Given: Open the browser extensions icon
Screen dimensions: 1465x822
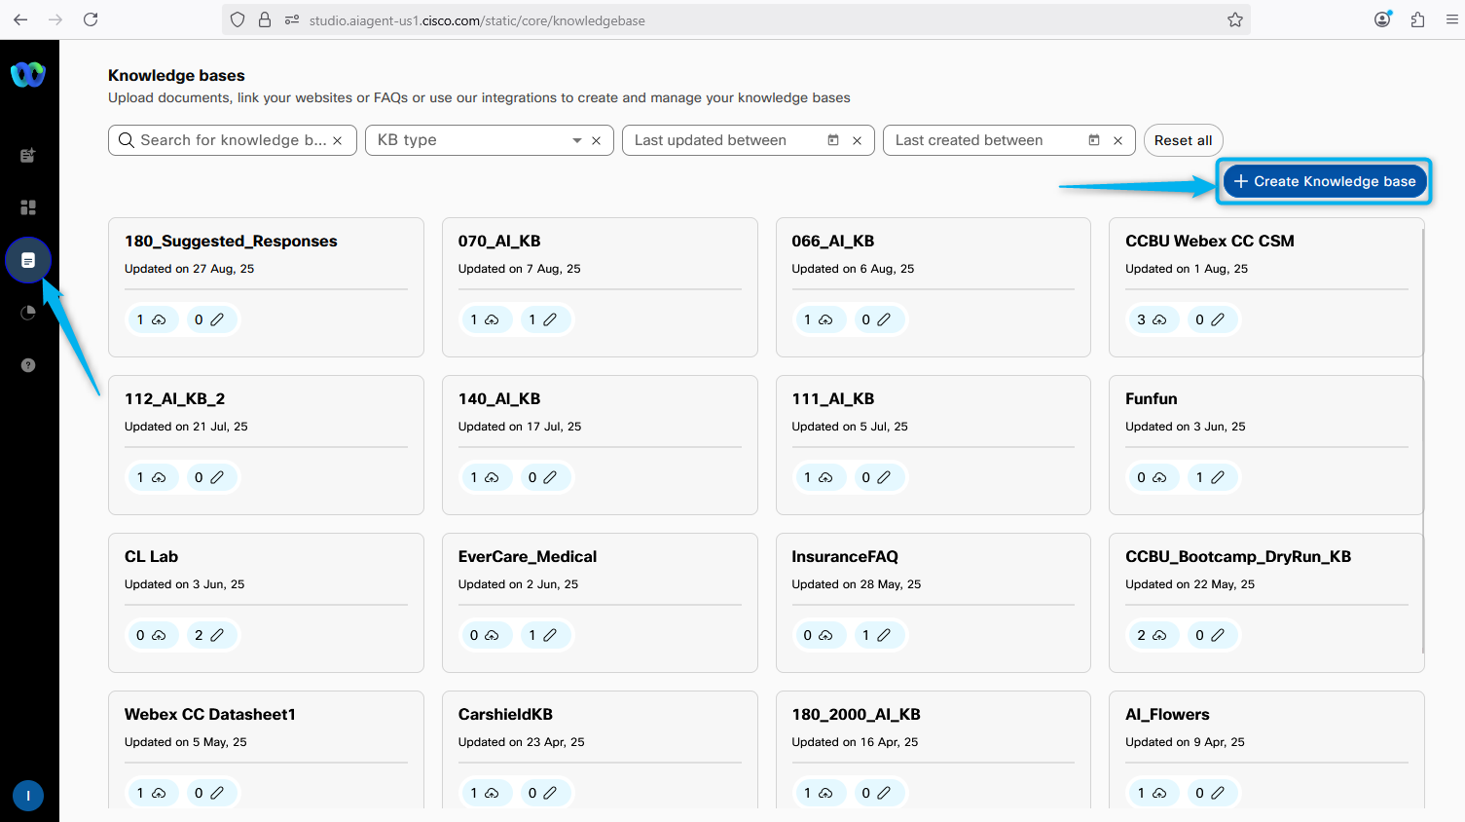Looking at the screenshot, I should [x=1417, y=19].
